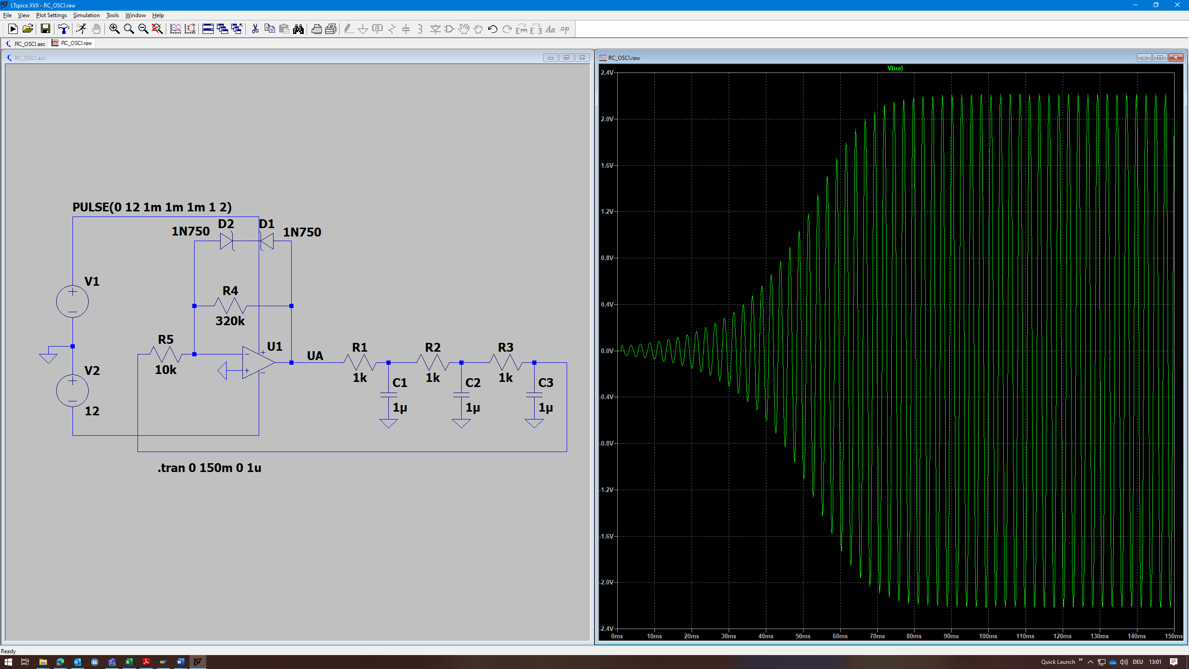The width and height of the screenshot is (1189, 669).
Task: Click the Text Aa toolbar icon
Action: pos(550,29)
